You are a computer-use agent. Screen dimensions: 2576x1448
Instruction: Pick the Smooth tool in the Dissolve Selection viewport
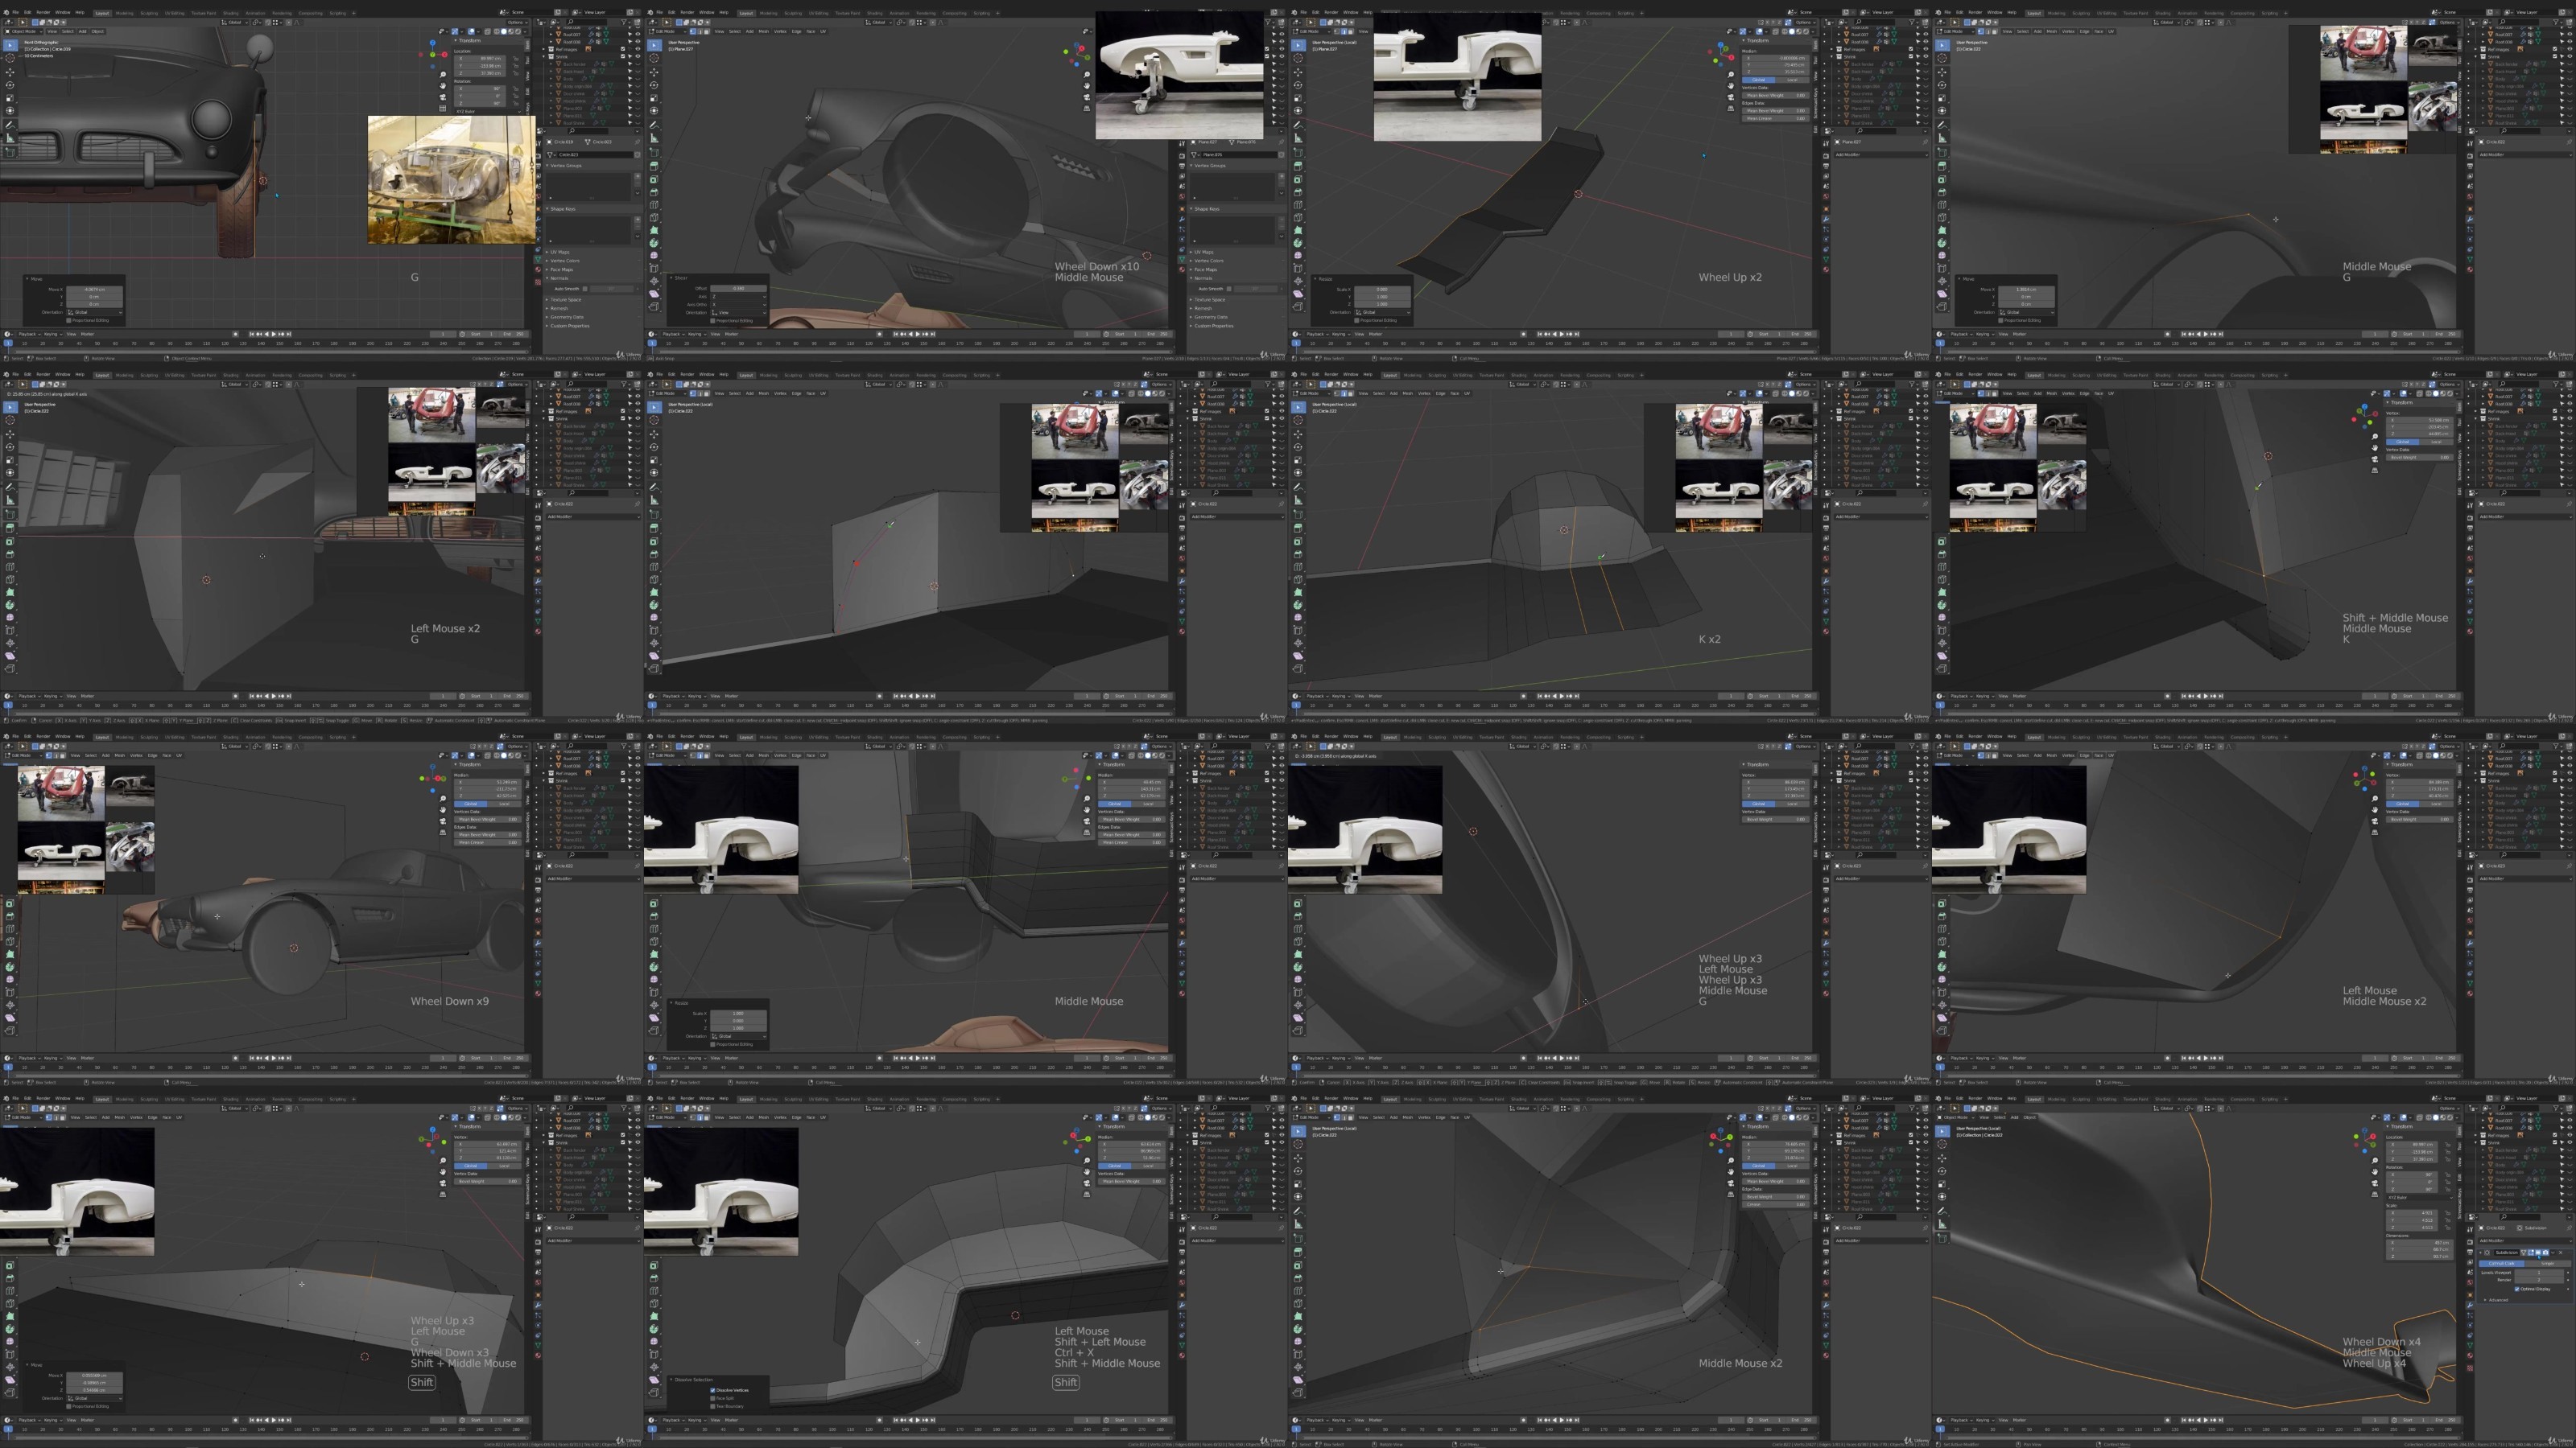pos(655,1341)
